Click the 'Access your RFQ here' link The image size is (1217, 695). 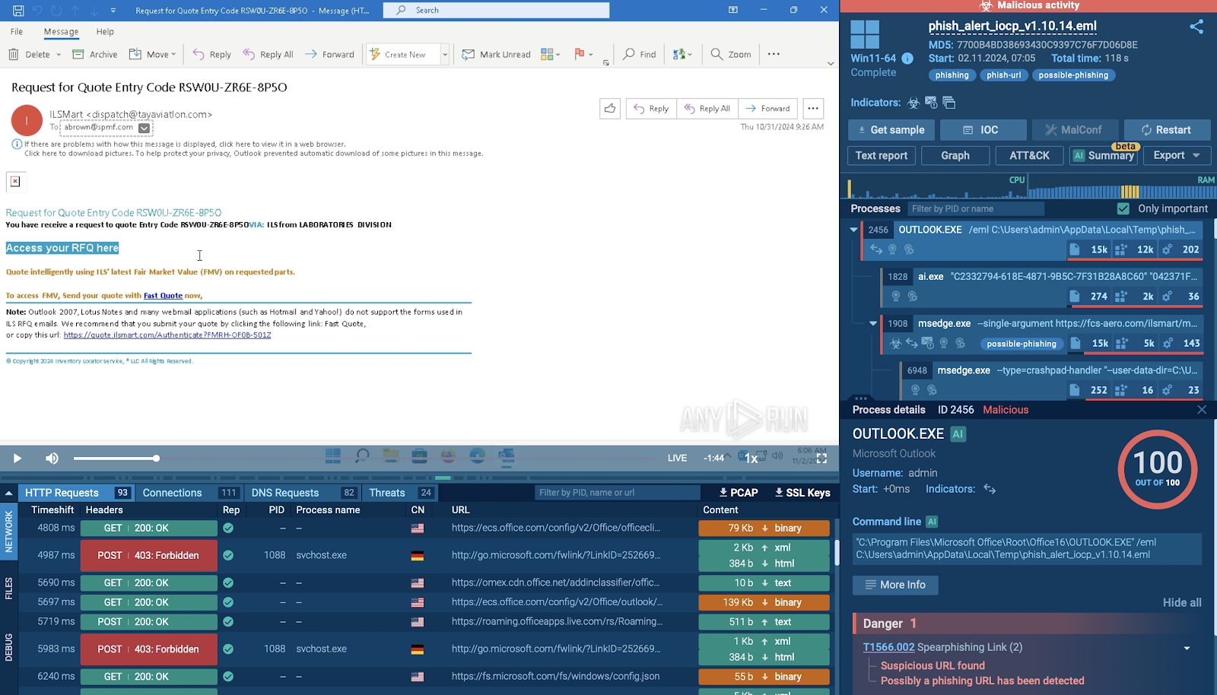(62, 248)
